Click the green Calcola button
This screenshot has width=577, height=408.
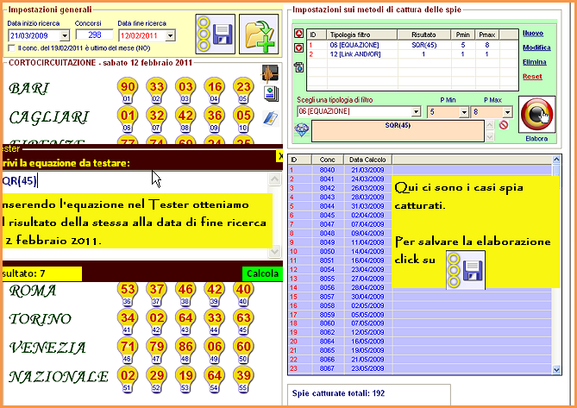click(x=262, y=273)
